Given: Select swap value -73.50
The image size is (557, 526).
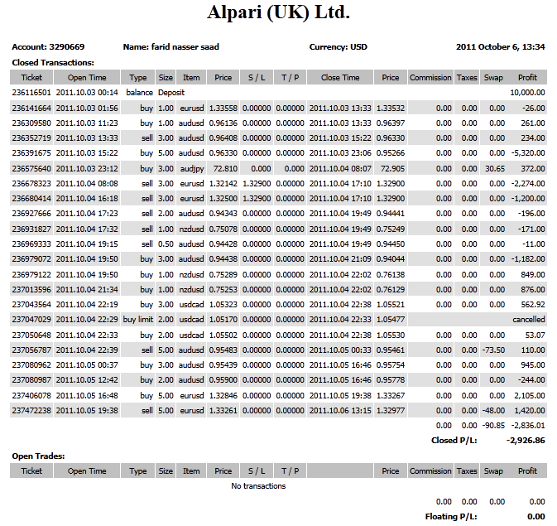Looking at the screenshot, I should tap(493, 350).
